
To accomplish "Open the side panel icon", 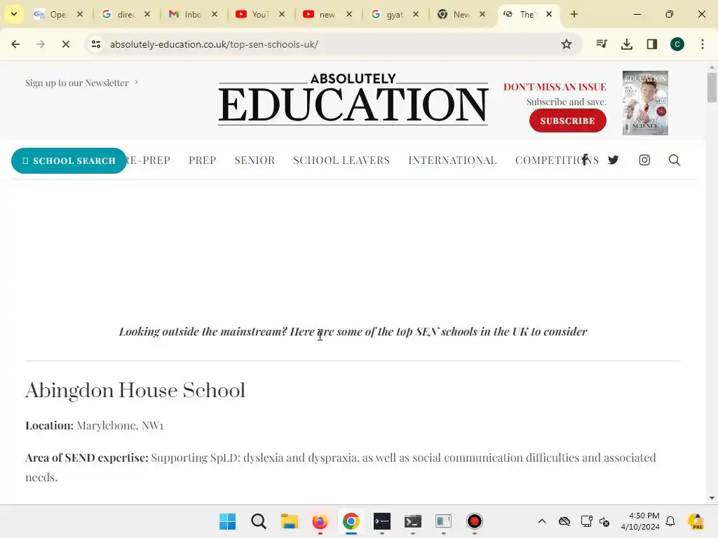I will point(652,44).
